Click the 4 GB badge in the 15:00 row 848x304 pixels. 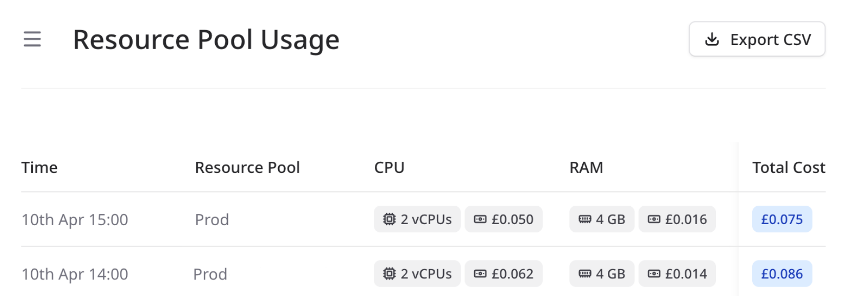602,219
